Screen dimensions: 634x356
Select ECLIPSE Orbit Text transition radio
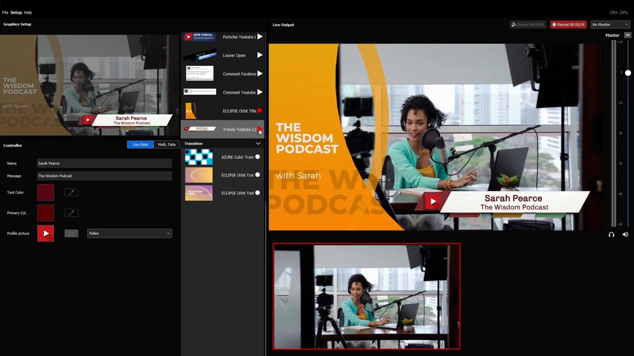(x=258, y=193)
